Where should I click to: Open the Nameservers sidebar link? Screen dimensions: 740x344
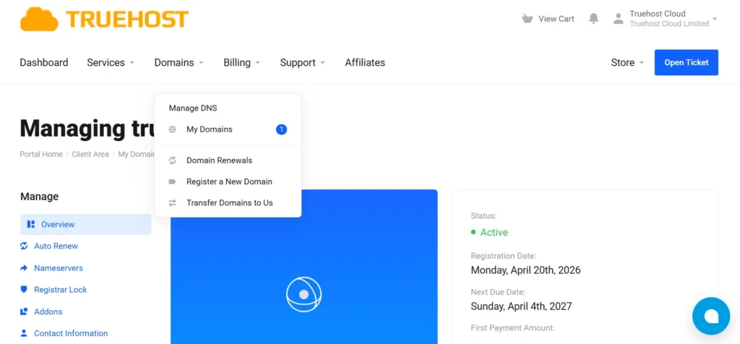click(x=58, y=268)
